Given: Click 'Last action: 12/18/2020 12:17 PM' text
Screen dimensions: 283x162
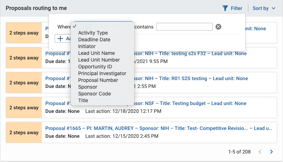Looking at the screenshot, I should (x=123, y=111).
